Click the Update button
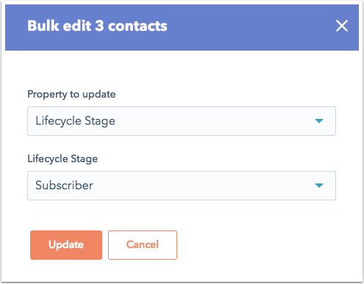Image resolution: width=364 pixels, height=284 pixels. (x=66, y=245)
